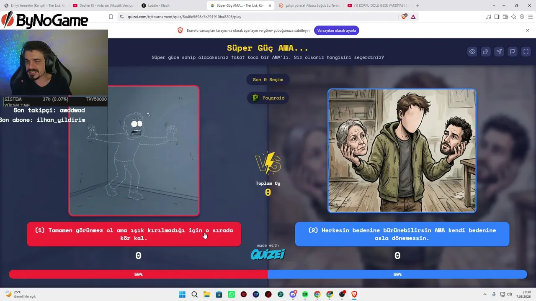Open the weather widget showing 25°C

pyautogui.click(x=21, y=294)
